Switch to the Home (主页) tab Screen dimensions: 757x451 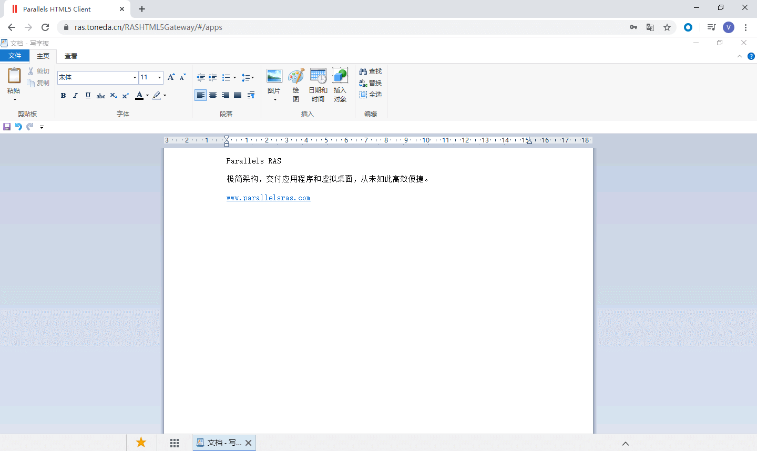point(43,56)
